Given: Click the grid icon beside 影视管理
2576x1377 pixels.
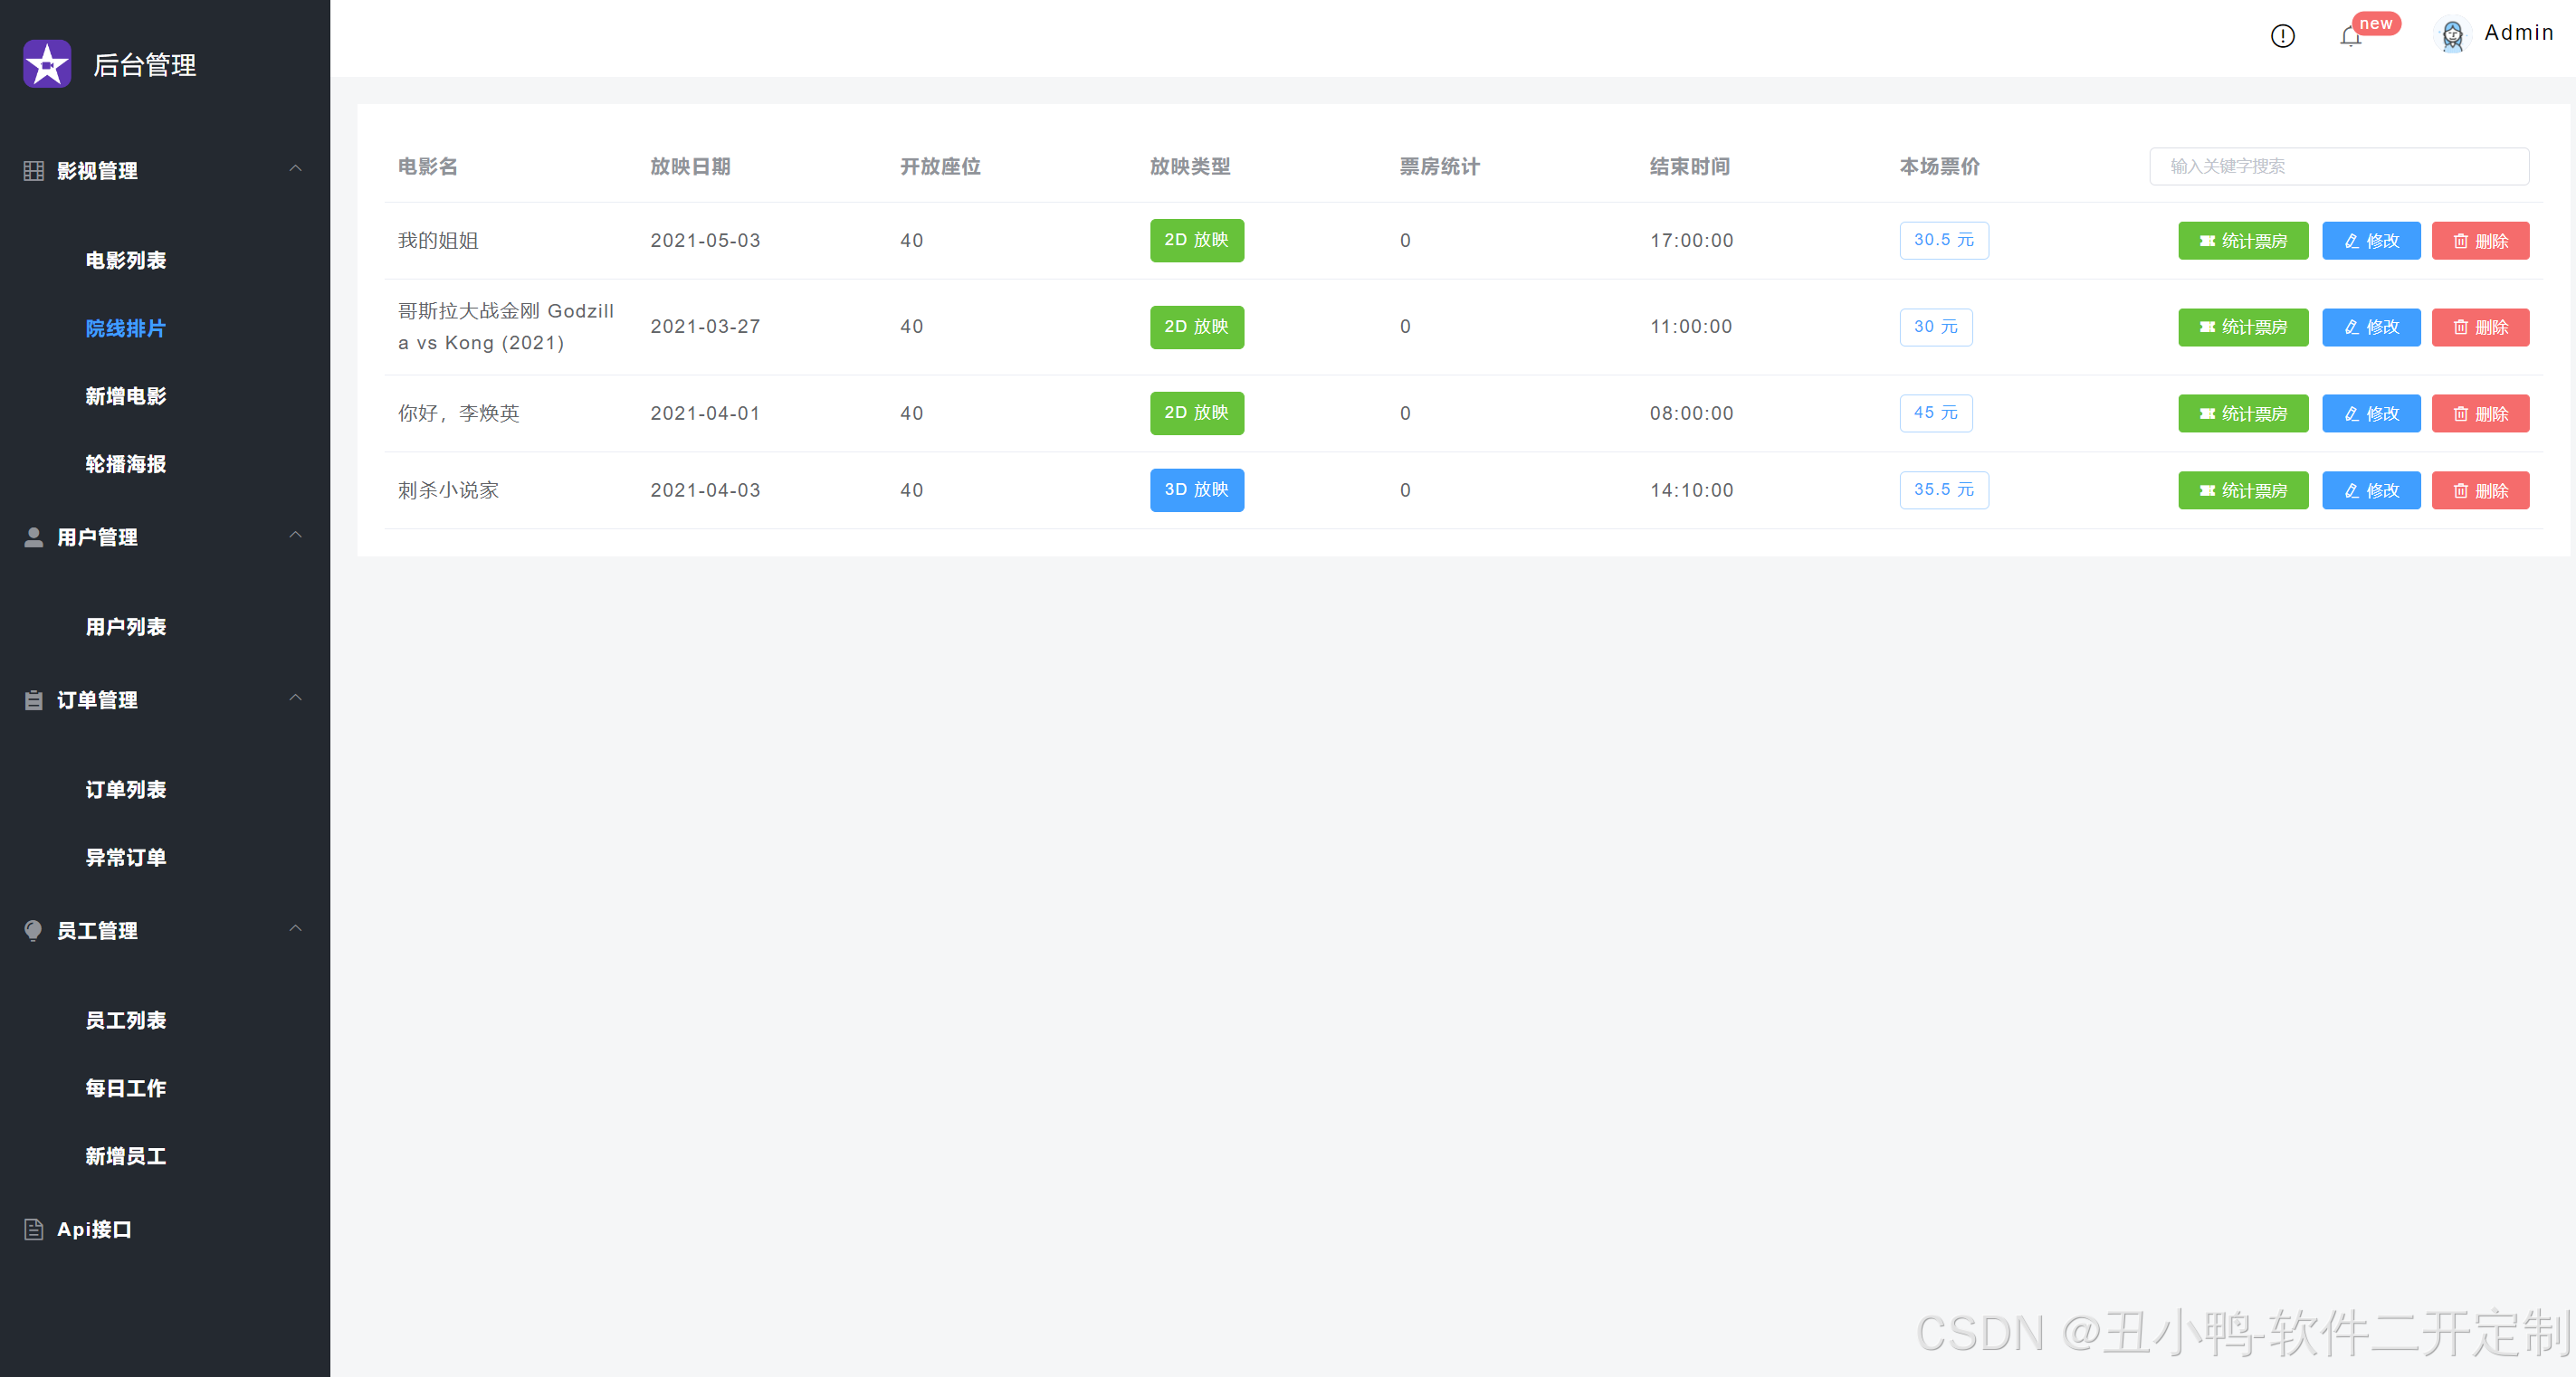Looking at the screenshot, I should (33, 171).
